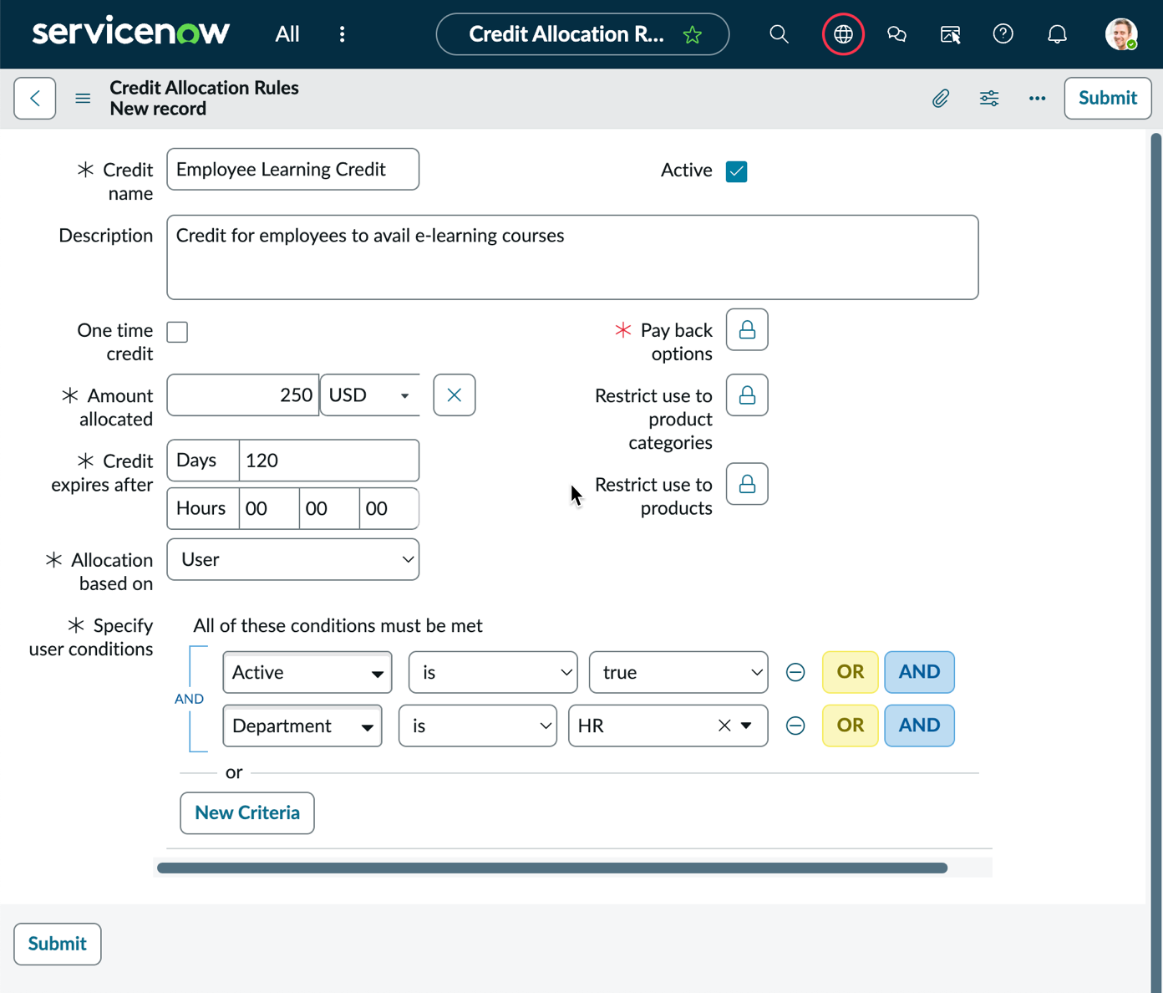Click the Credit Allocation R... header pill
The image size is (1163, 993).
582,34
